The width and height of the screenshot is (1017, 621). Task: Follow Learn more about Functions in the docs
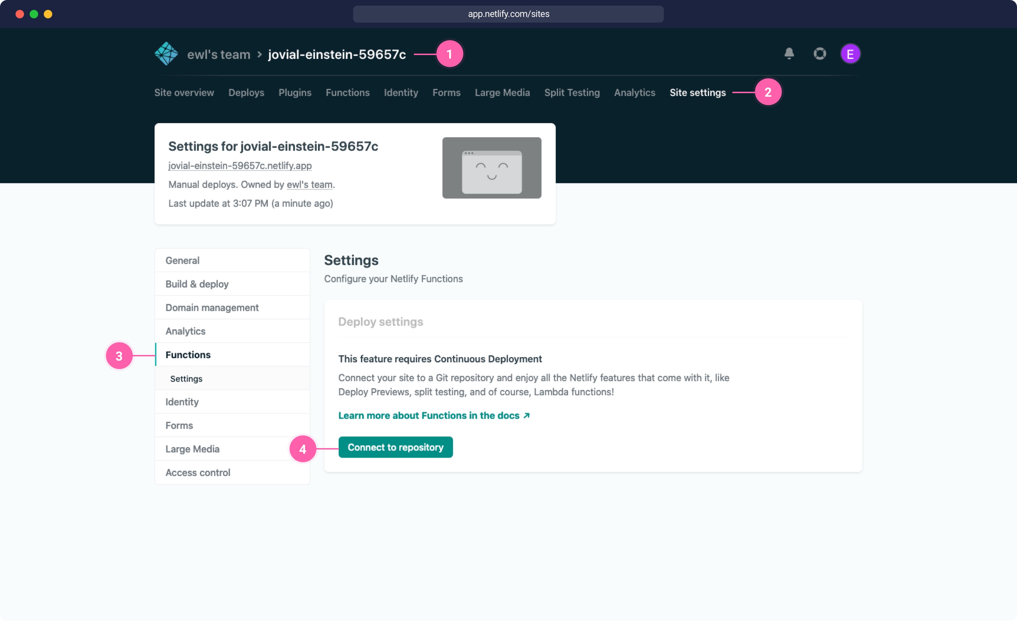434,415
